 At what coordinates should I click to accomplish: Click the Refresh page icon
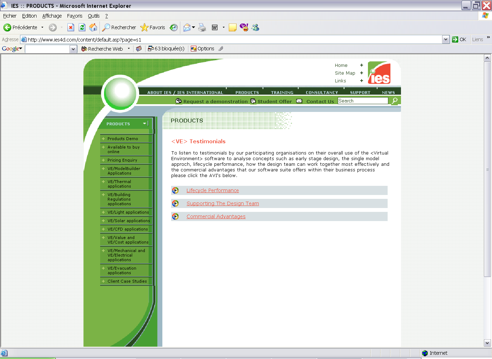(x=82, y=27)
